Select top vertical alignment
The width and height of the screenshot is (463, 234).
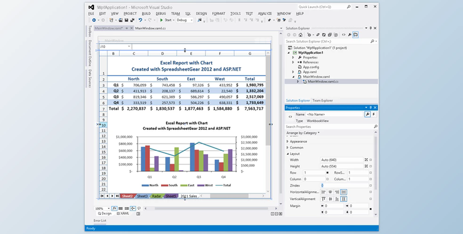(x=324, y=200)
